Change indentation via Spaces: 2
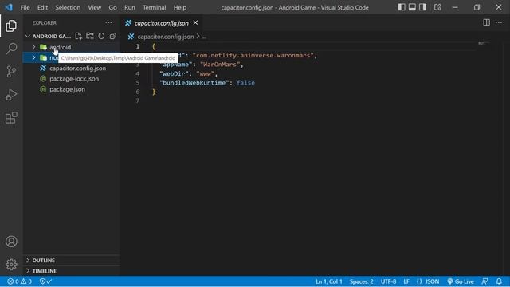The image size is (510, 287). pos(361,281)
